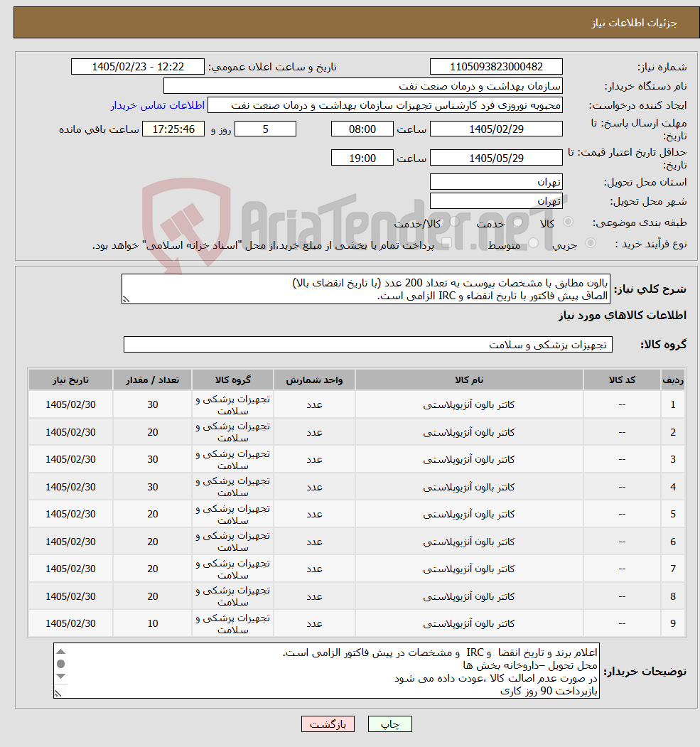
Task: Click item name in row 2
Action: pyautogui.click(x=469, y=433)
